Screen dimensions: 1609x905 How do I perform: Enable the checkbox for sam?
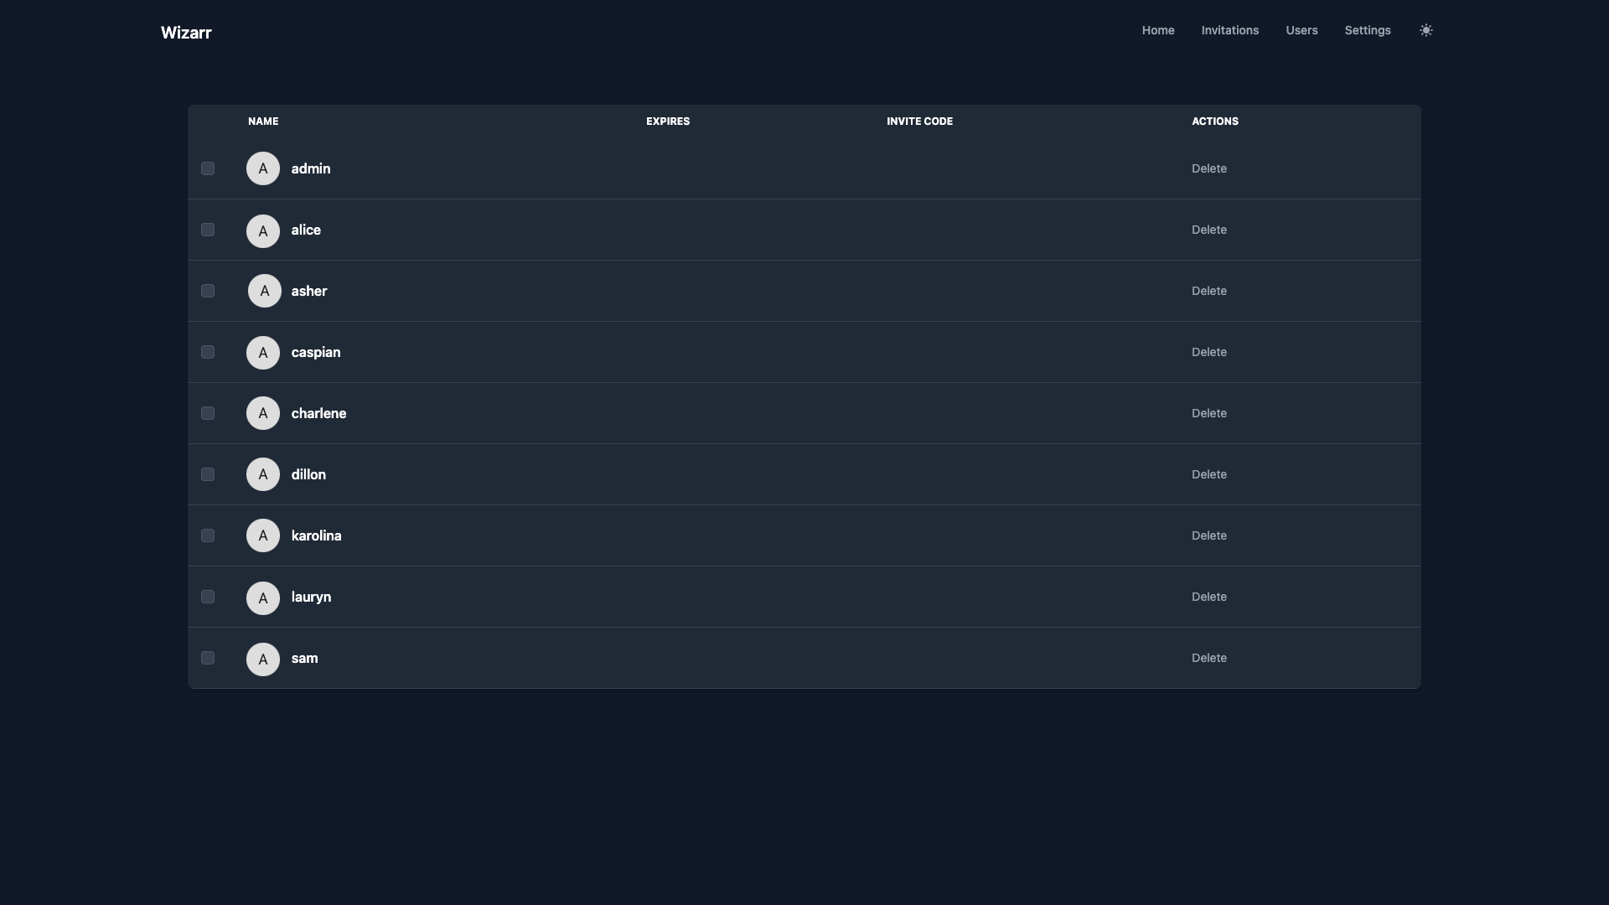208,658
